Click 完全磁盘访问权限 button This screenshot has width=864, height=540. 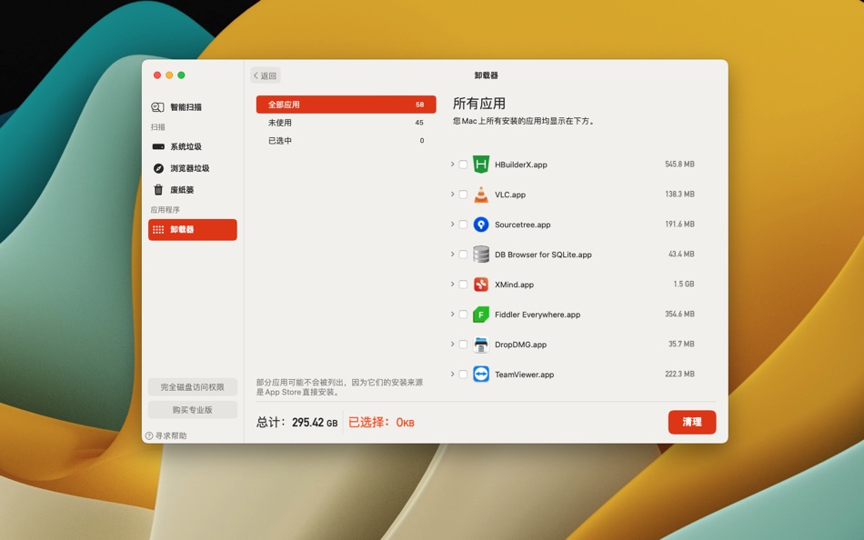[192, 387]
